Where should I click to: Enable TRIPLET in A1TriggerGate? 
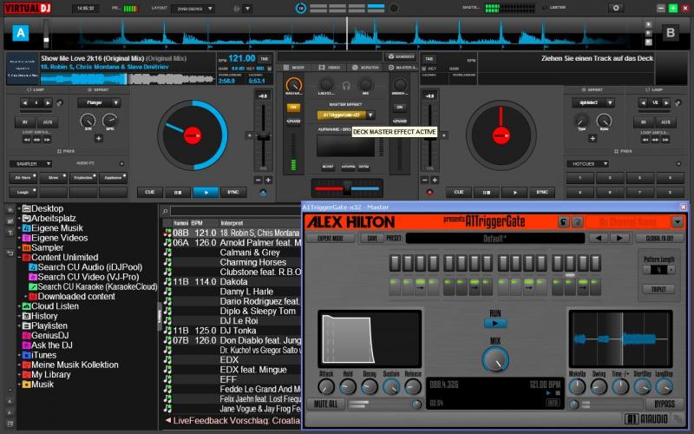pyautogui.click(x=658, y=289)
